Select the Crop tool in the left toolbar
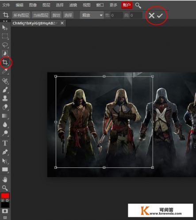Screen dimensions: 196x220 5,62
